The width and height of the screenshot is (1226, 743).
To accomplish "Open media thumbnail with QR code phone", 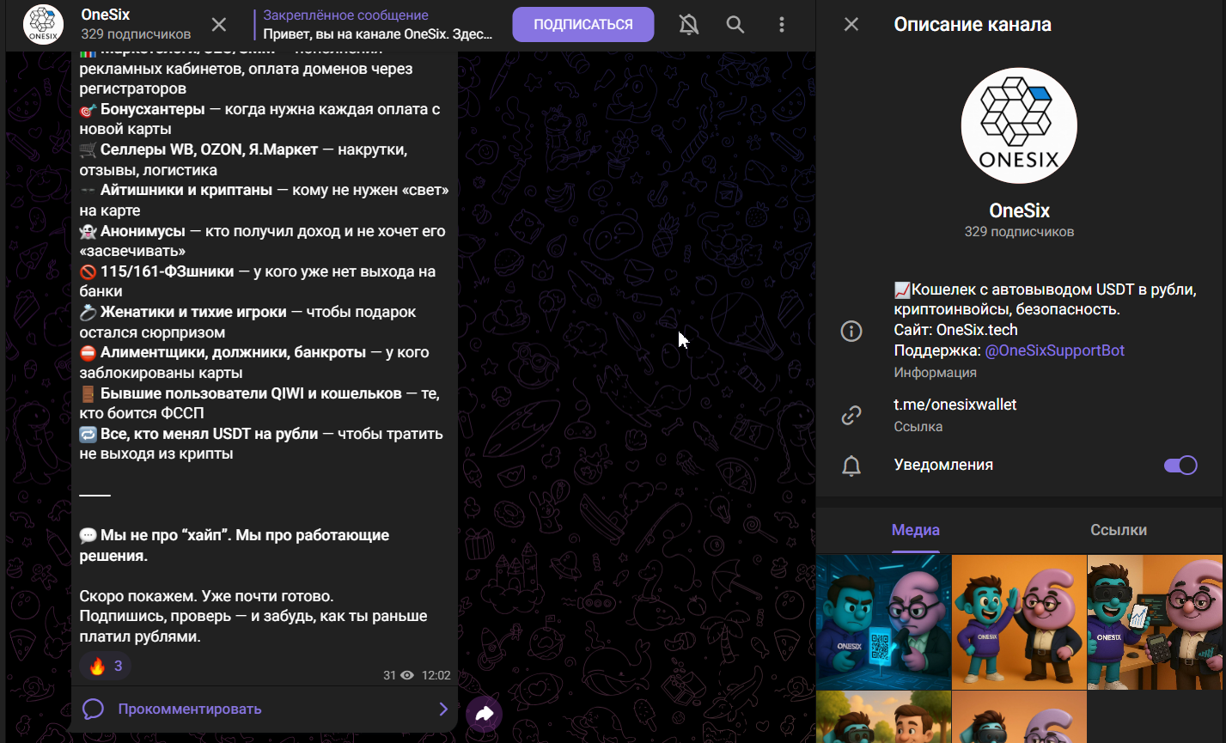I will point(883,622).
